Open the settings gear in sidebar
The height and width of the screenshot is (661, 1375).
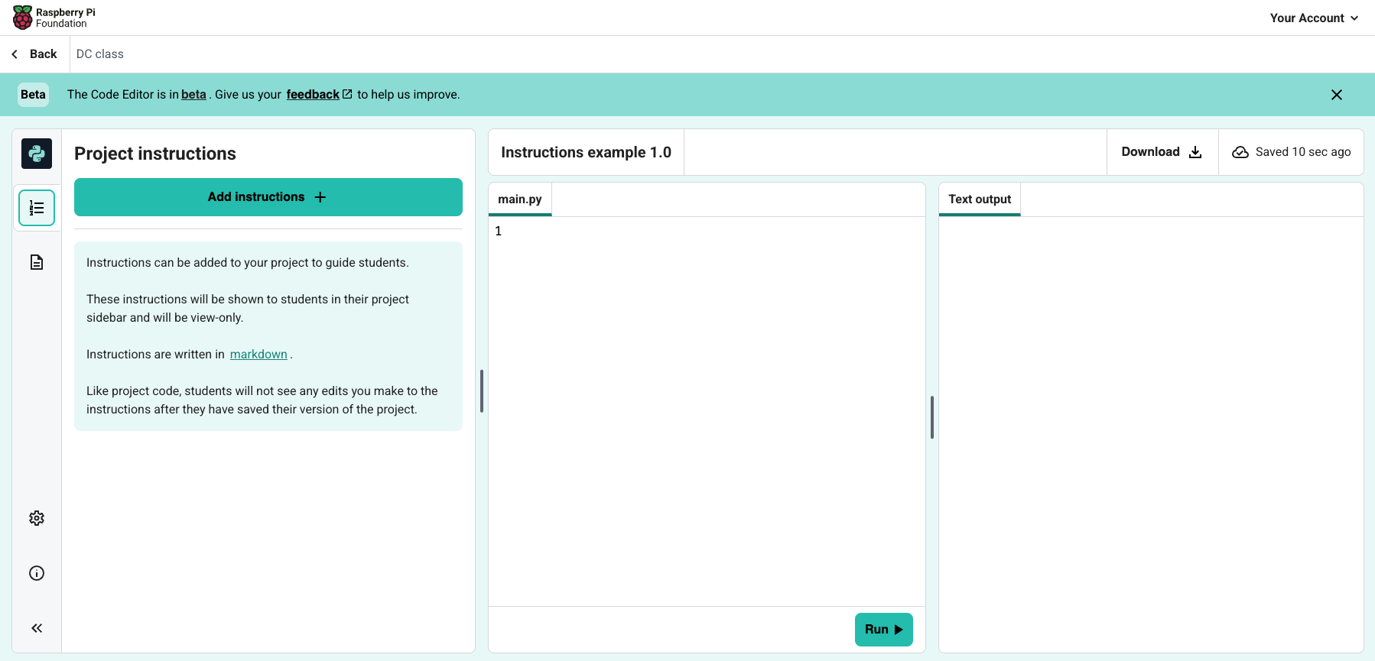[37, 518]
